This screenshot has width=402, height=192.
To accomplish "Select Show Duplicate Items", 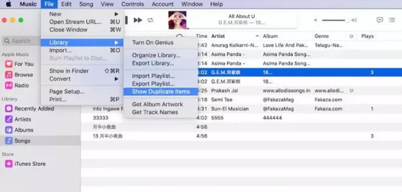I will [x=161, y=92].
